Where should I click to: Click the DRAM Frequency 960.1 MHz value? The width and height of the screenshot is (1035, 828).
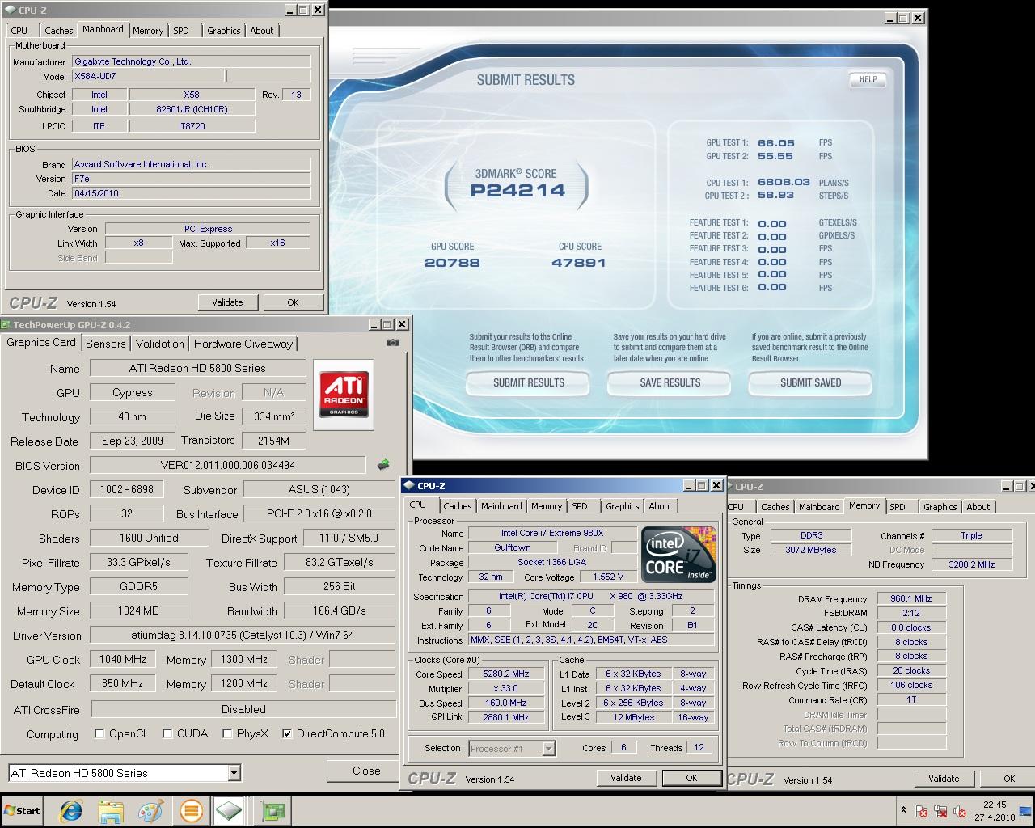911,599
